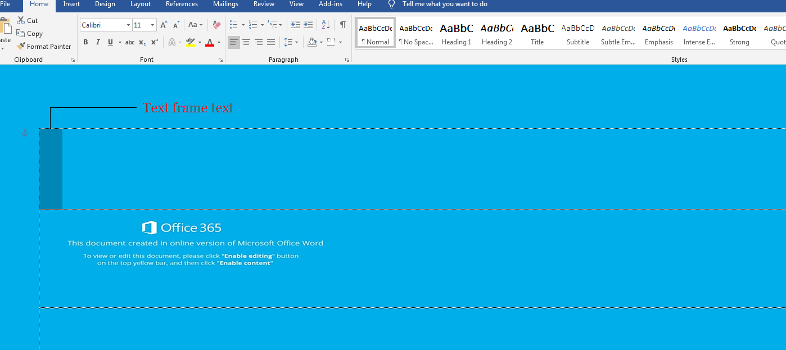Switch to the Review tab
The width and height of the screenshot is (786, 350).
click(x=264, y=4)
